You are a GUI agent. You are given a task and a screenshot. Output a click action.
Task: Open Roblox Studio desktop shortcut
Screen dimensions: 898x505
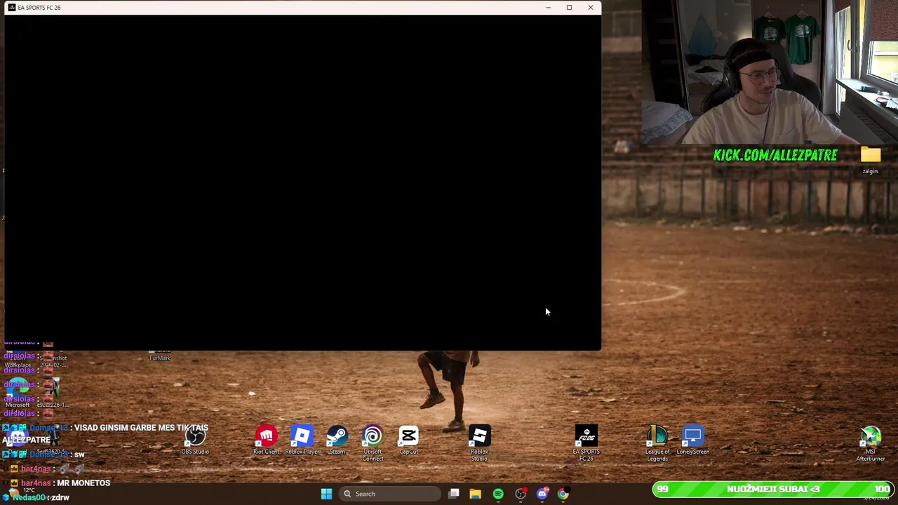point(479,443)
